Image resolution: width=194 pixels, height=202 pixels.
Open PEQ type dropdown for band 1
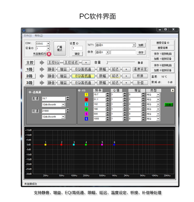pos(158,95)
